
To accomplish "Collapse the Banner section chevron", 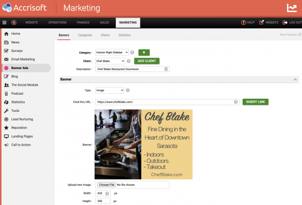I will pyautogui.click(x=295, y=80).
